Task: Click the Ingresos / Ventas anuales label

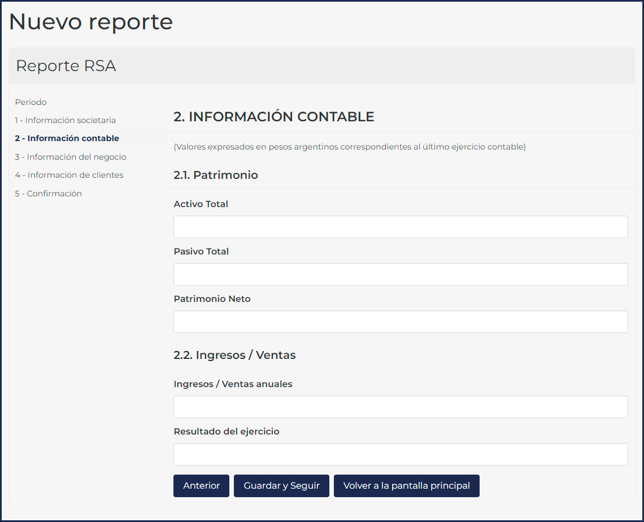Action: [x=233, y=384]
